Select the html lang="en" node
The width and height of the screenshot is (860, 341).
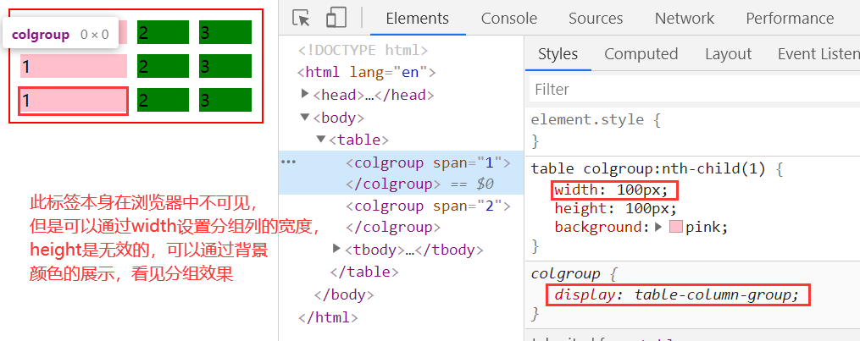click(370, 73)
